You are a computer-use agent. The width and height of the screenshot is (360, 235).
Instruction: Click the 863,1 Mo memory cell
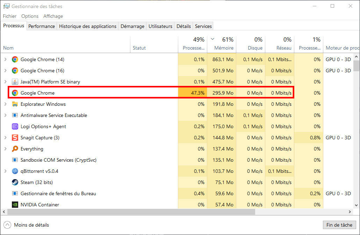point(222,59)
